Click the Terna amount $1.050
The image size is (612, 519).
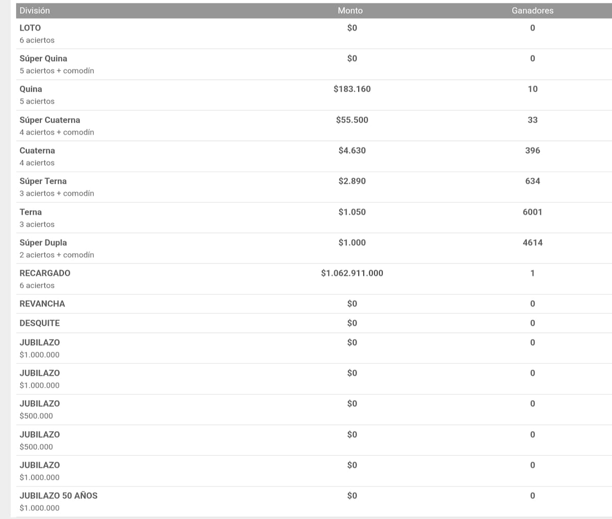pos(352,212)
